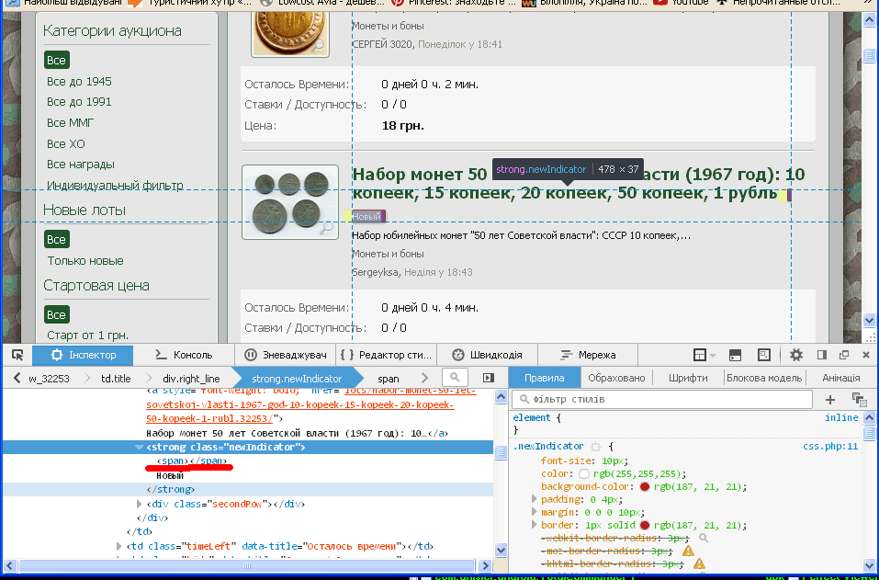Switch to the Швидкодія performance tab
879x580 pixels.
tap(487, 355)
